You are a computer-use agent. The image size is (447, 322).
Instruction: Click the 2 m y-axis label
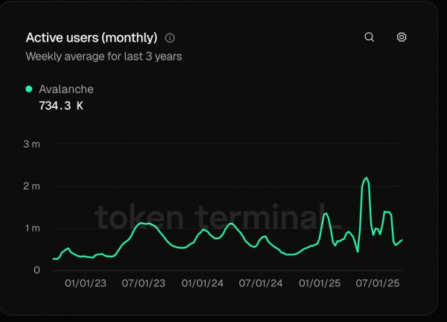click(31, 186)
